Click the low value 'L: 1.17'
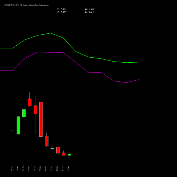 (90, 12)
